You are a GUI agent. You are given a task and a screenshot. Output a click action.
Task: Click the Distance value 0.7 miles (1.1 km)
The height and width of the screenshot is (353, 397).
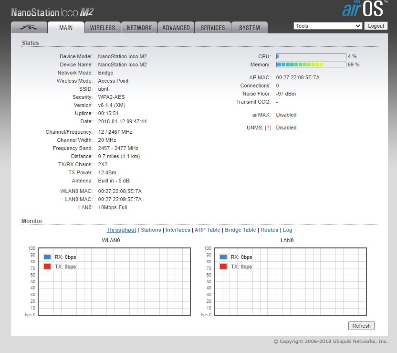tap(119, 156)
